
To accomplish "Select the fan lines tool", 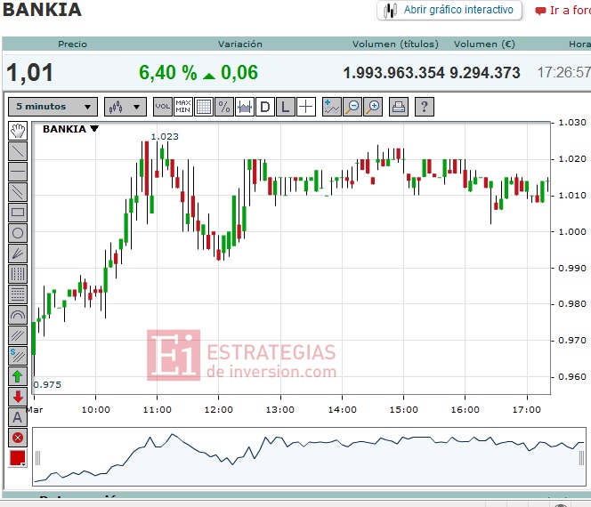I will point(18,253).
